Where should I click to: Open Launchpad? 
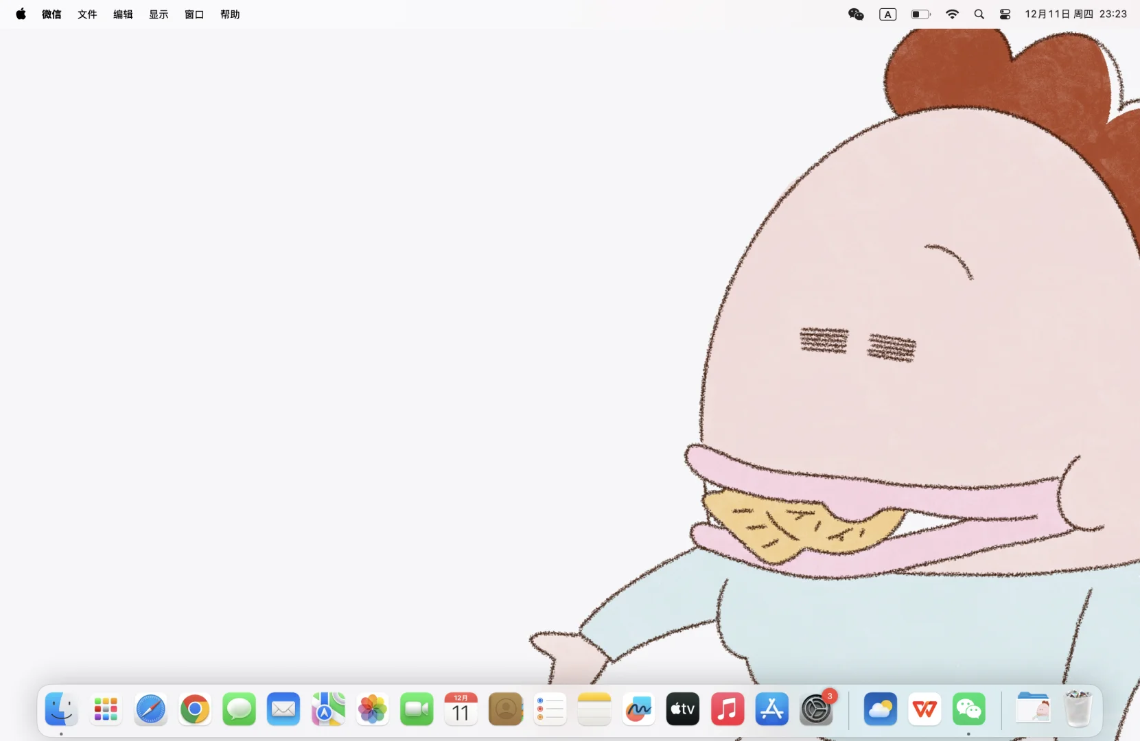[105, 709]
